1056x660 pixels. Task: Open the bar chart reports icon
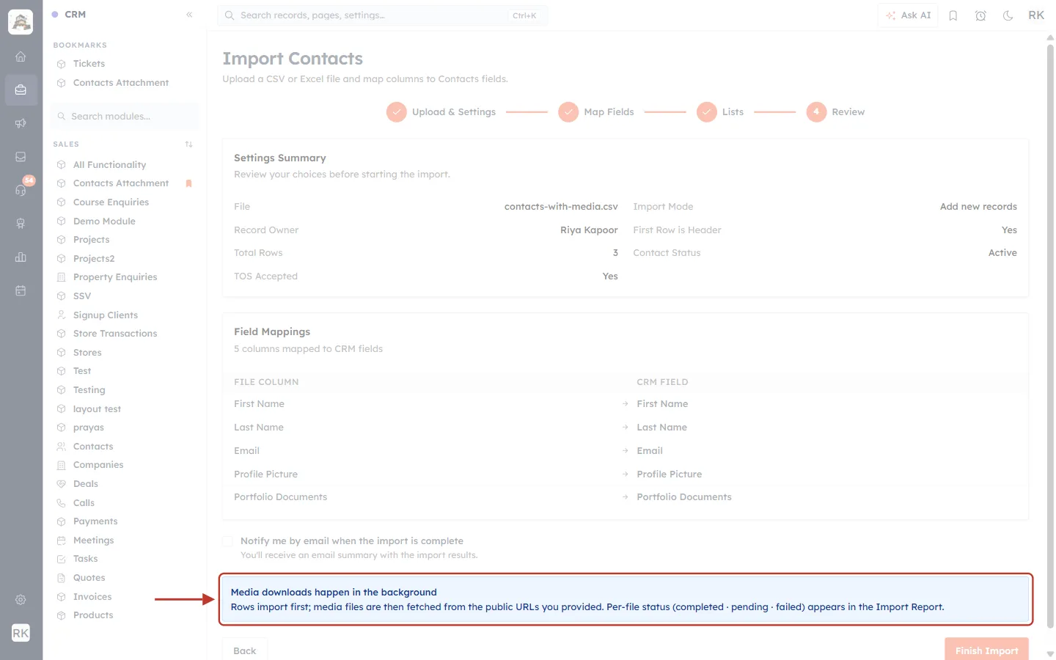coord(21,257)
